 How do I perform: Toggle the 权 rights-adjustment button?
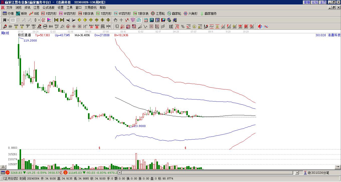pyautogui.click(x=43, y=20)
